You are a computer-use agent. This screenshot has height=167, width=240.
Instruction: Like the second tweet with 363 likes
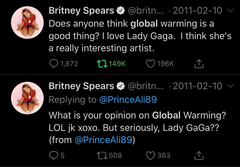pos(151,155)
